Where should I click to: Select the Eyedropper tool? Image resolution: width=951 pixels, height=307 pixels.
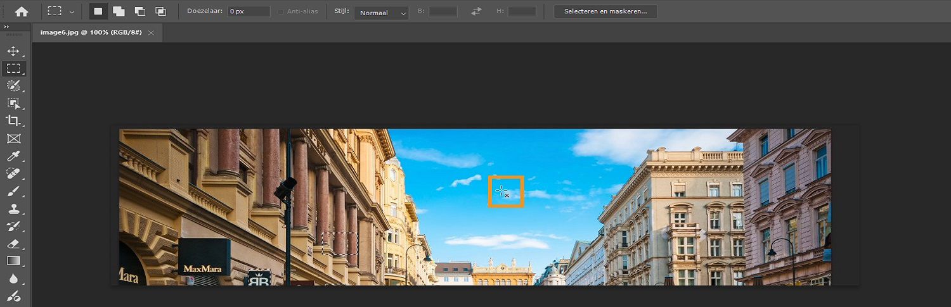tap(13, 156)
